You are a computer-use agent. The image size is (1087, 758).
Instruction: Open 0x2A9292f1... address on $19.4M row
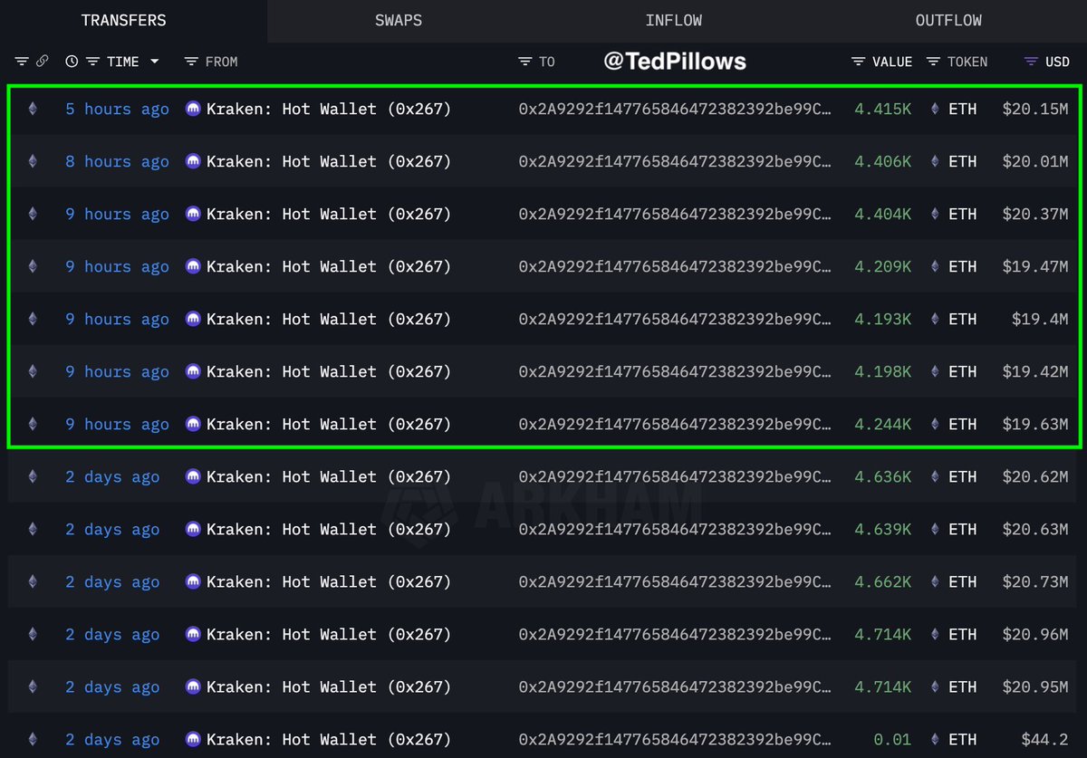click(675, 319)
